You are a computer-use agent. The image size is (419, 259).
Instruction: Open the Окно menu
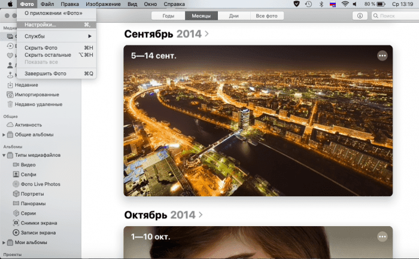coord(150,4)
